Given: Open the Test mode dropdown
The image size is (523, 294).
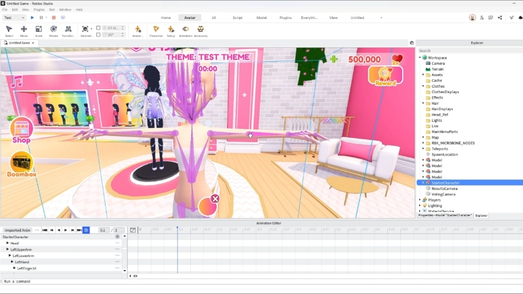Looking at the screenshot, I should click(x=14, y=18).
